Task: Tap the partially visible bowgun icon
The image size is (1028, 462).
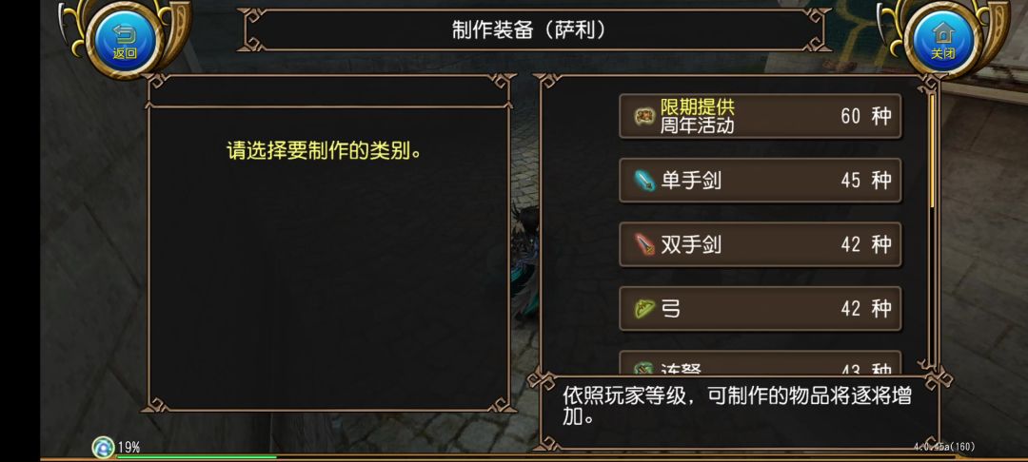Action: click(644, 367)
